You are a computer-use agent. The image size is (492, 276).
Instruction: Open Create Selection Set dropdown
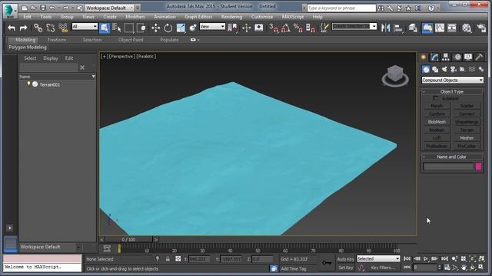[354, 26]
